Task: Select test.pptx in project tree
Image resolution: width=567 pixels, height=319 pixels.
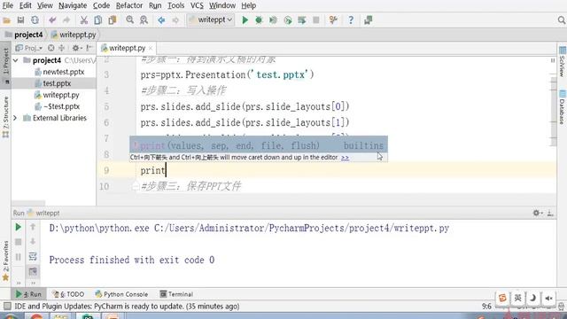Action: click(57, 83)
